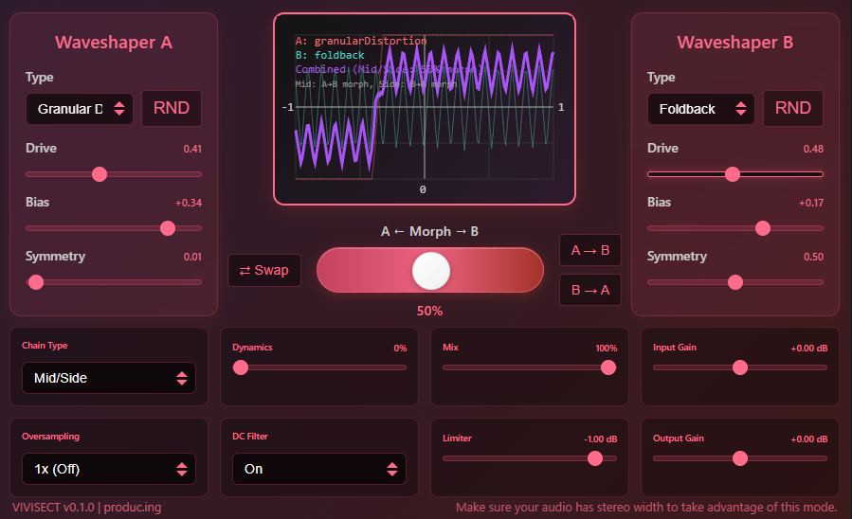
Task: Click the Dynamics slider handle
Action: point(241,367)
